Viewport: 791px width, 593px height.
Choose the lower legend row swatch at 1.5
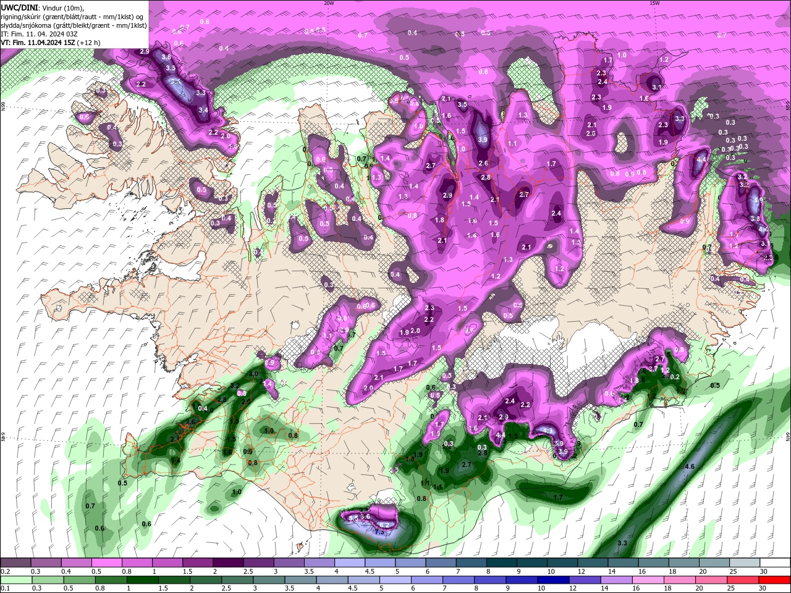coord(174,580)
